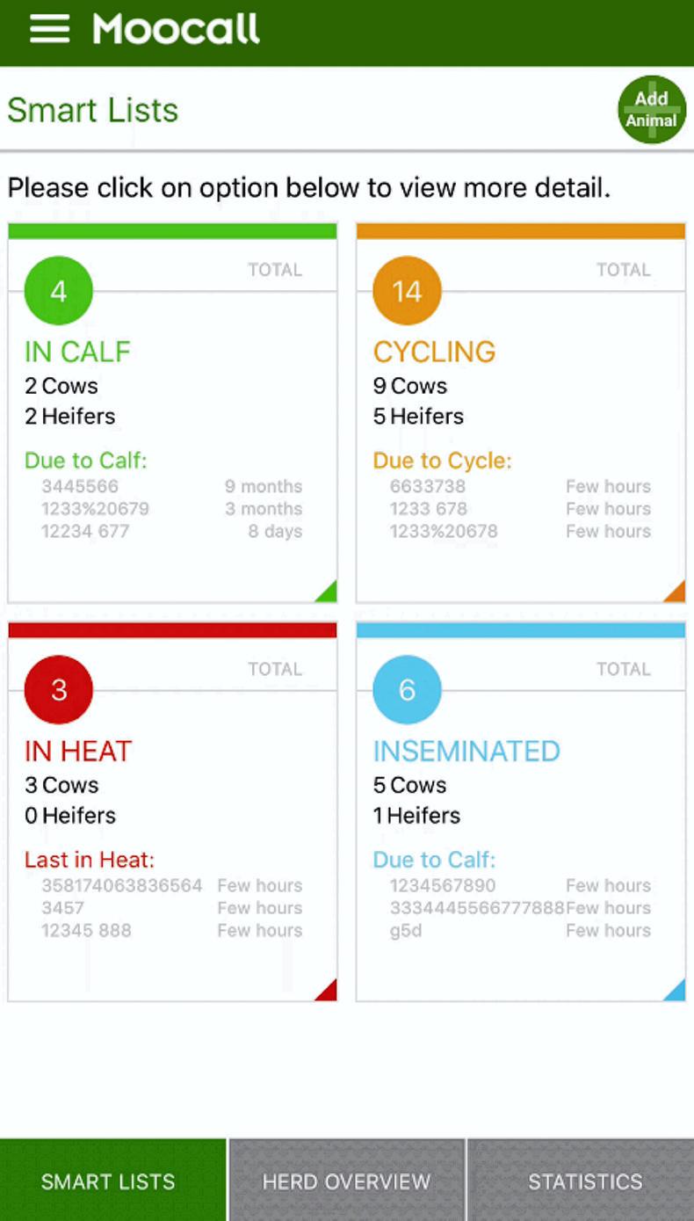Click the Moocall logo in header
This screenshot has height=1221, width=694.
tap(177, 30)
